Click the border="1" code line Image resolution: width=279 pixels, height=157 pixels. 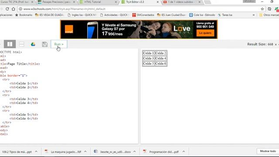[x=14, y=75]
